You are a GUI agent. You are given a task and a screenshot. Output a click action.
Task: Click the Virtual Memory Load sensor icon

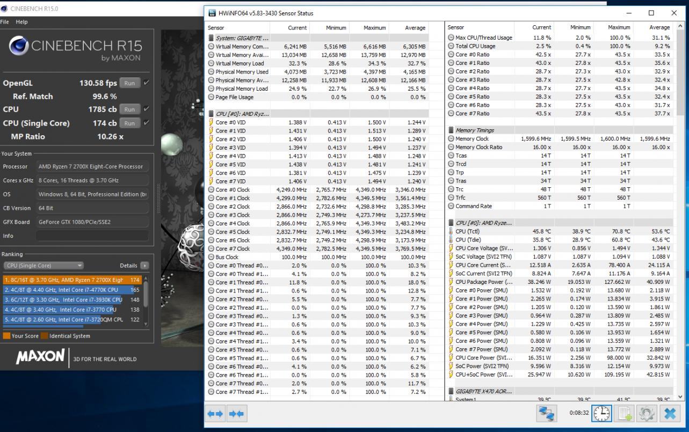pyautogui.click(x=211, y=63)
